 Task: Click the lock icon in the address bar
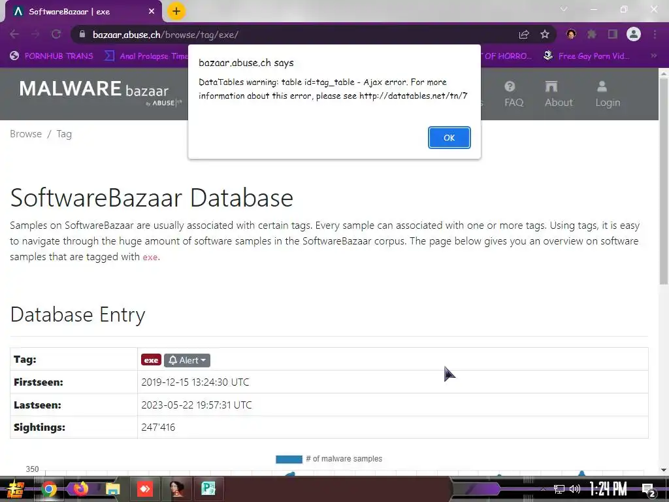82,34
